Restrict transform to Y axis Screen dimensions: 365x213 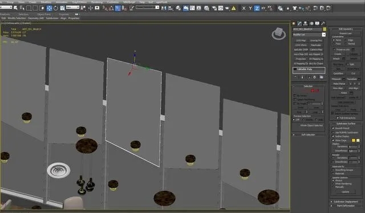click(x=250, y=9)
